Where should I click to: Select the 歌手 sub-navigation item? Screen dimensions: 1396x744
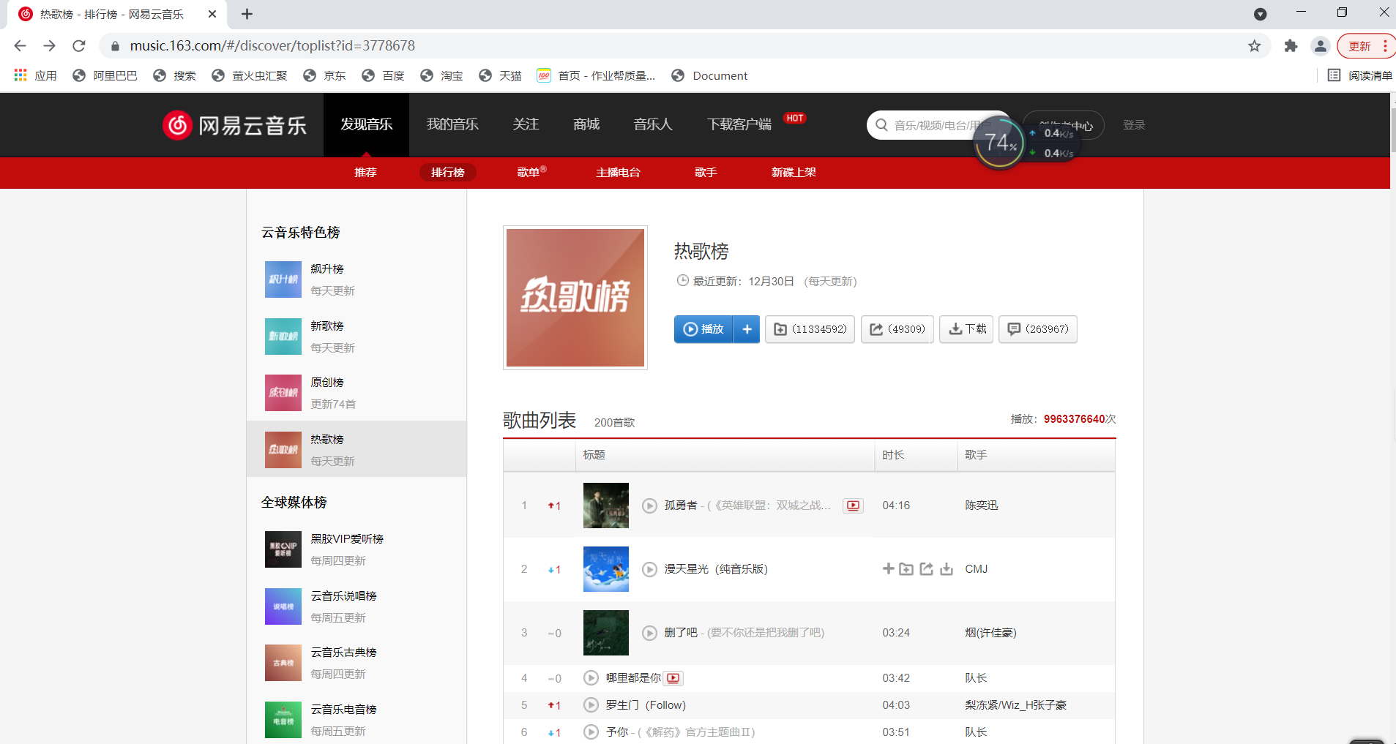[706, 173]
